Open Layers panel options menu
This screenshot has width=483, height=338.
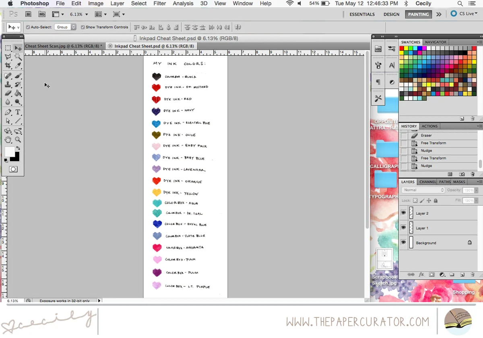(x=479, y=182)
